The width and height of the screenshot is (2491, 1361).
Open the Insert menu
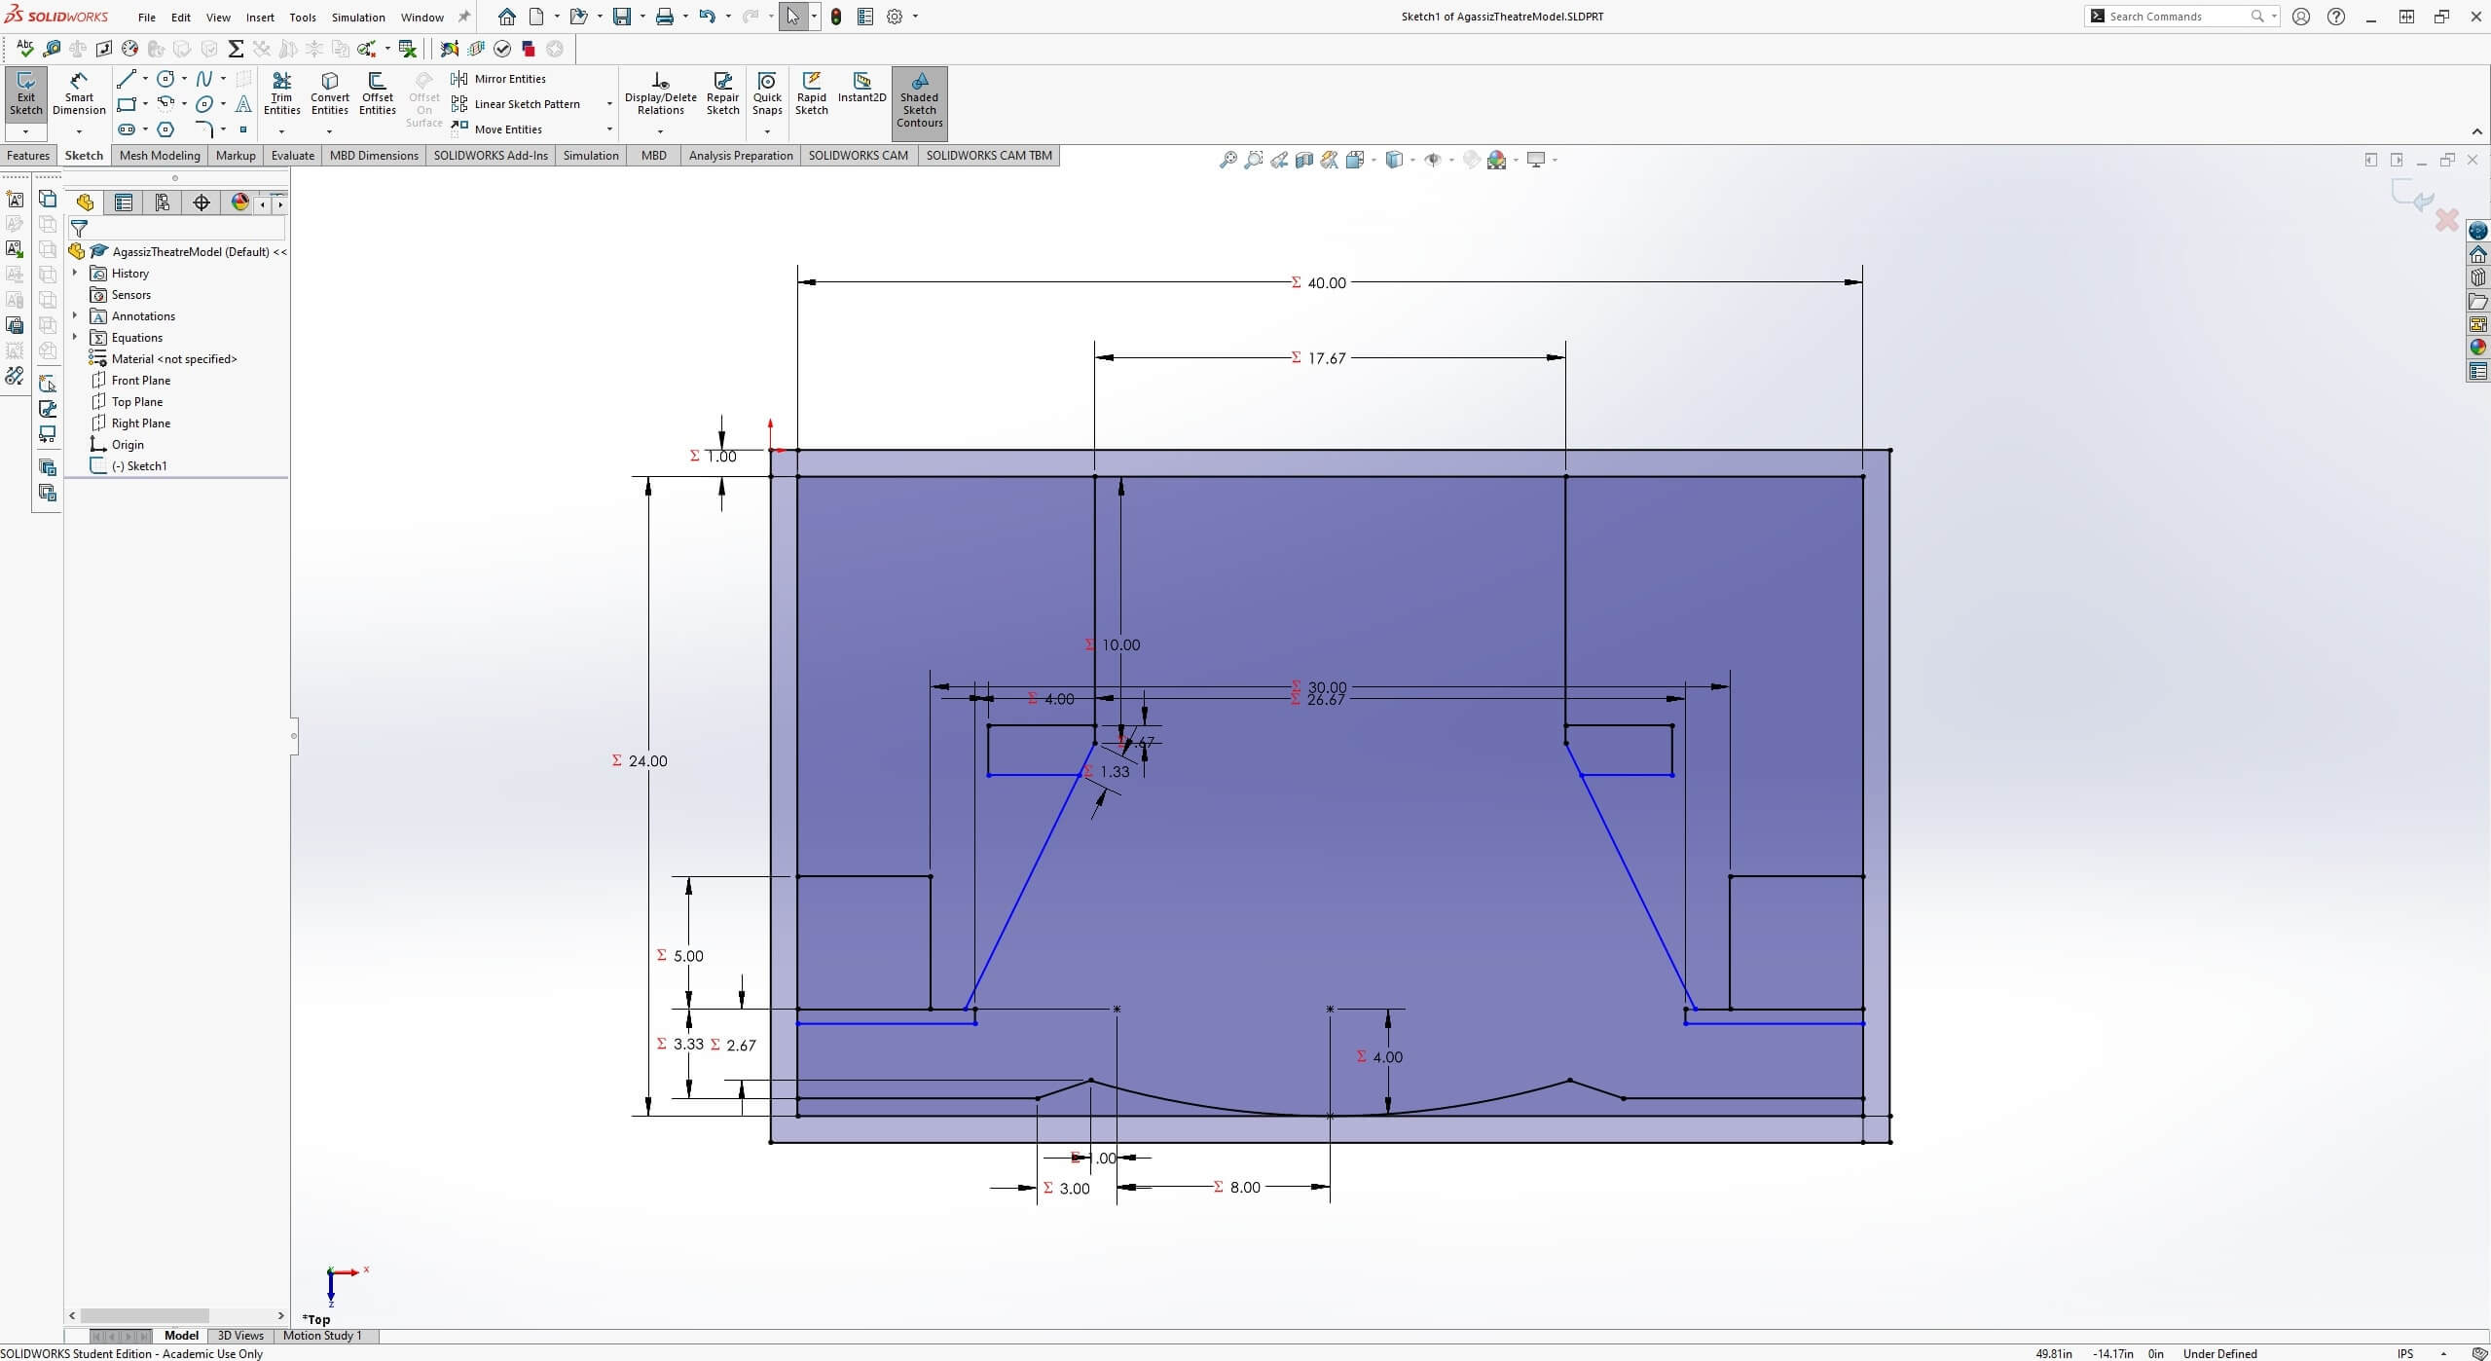(260, 18)
